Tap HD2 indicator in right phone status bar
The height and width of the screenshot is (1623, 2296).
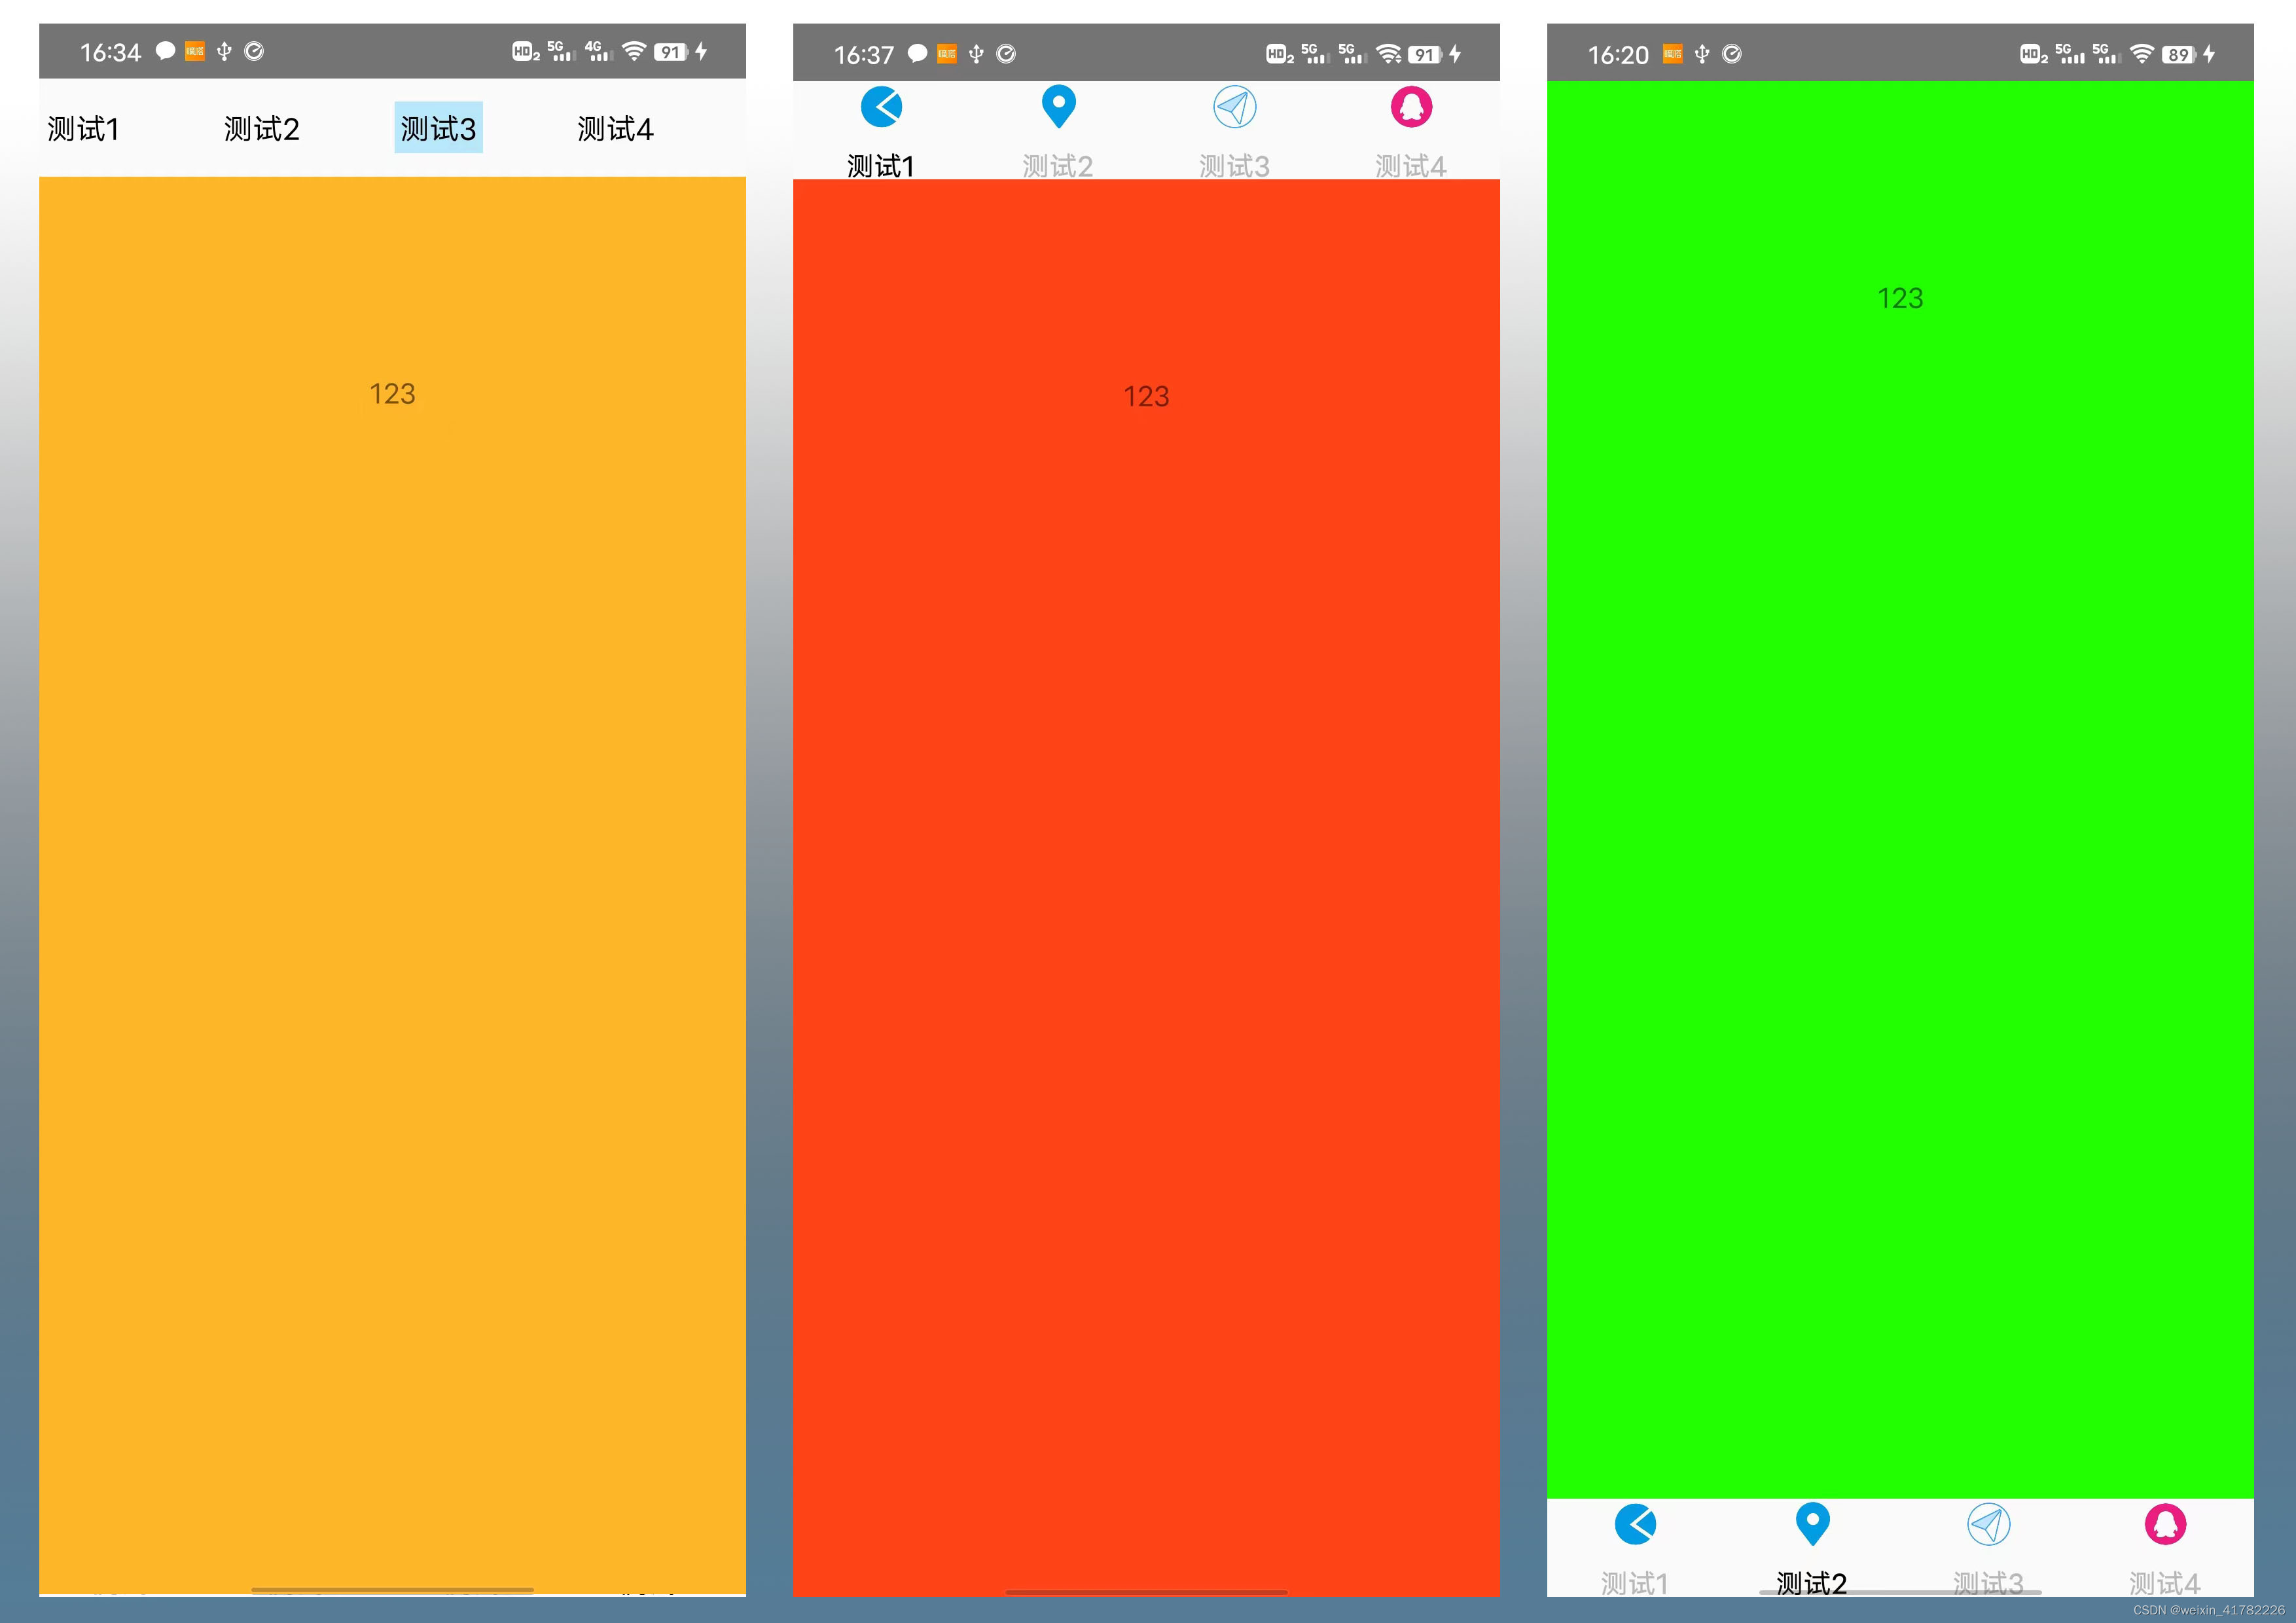point(2034,55)
